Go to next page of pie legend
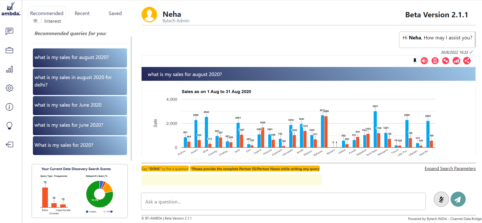Image resolution: width=482 pixels, height=223 pixels. [112, 212]
